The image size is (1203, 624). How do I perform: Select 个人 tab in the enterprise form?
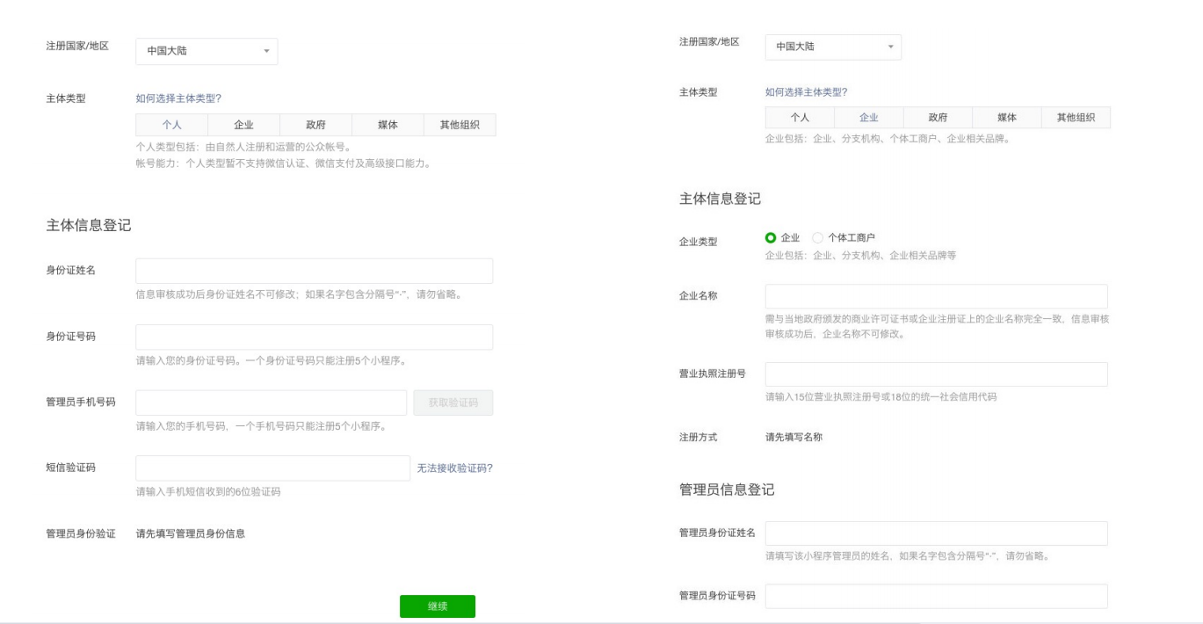point(800,118)
